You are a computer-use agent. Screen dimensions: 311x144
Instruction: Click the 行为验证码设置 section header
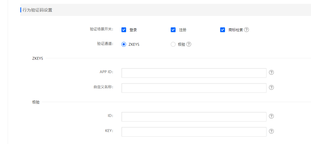(x=37, y=10)
